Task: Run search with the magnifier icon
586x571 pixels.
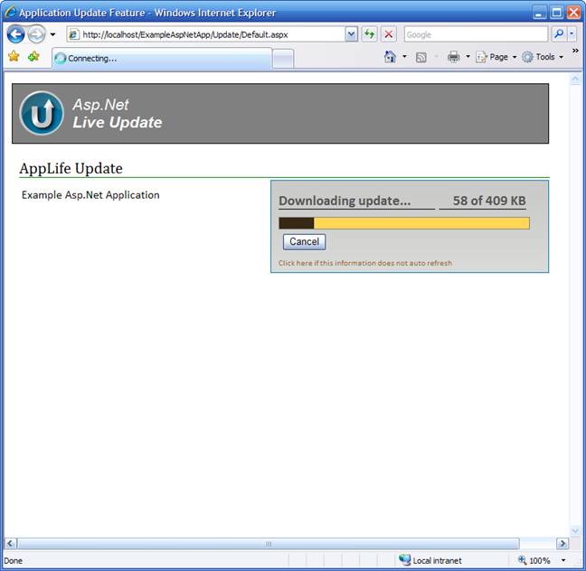Action: click(x=559, y=34)
